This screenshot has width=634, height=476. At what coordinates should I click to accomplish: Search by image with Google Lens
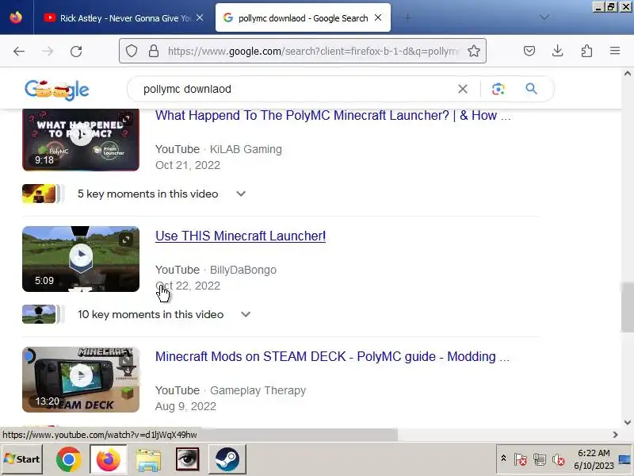coord(498,89)
